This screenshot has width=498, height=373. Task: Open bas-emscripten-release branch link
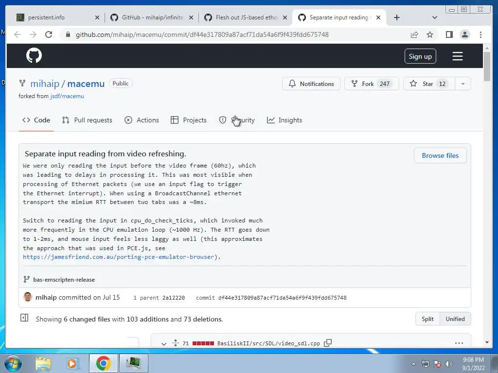coord(64,279)
